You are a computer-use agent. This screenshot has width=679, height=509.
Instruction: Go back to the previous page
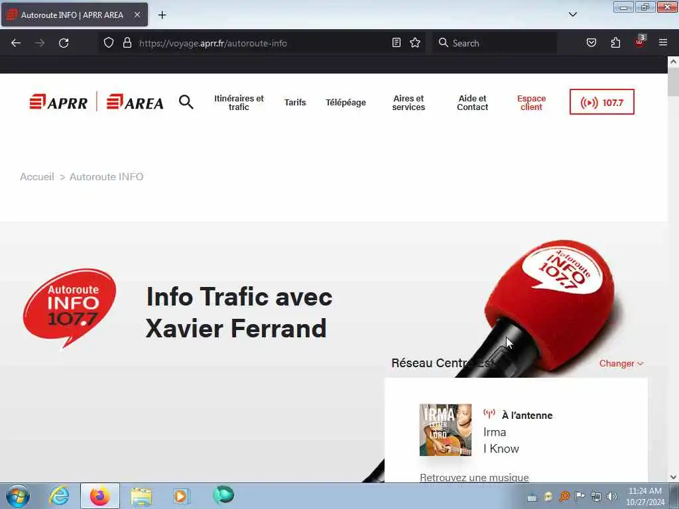16,43
